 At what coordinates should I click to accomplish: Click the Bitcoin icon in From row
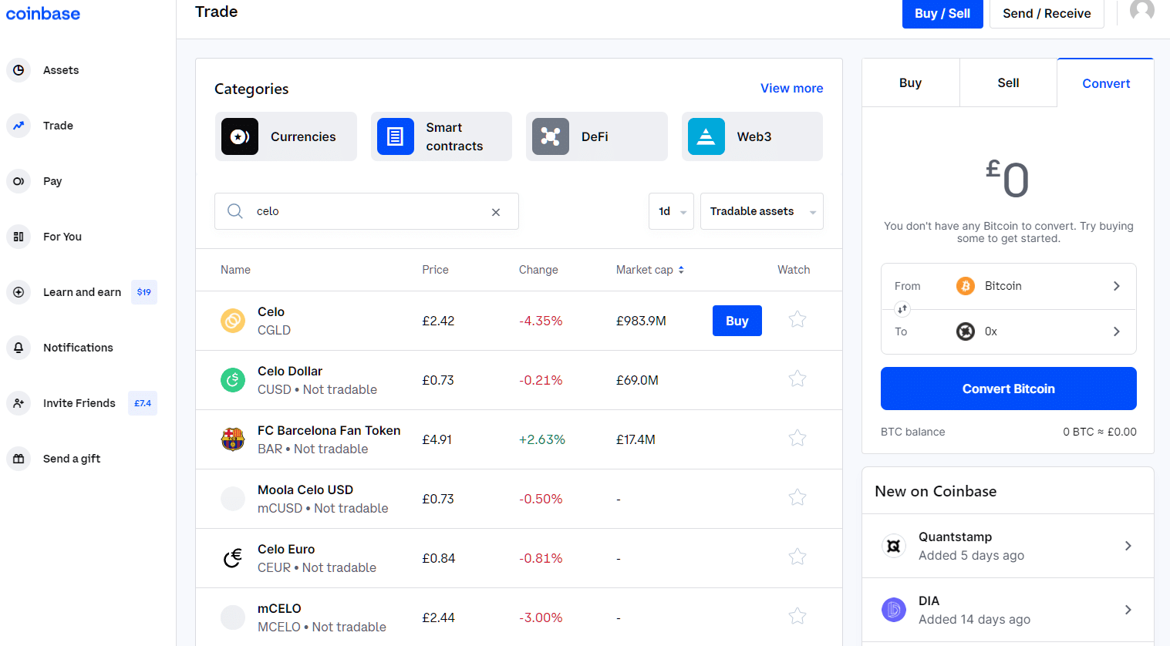click(x=966, y=286)
